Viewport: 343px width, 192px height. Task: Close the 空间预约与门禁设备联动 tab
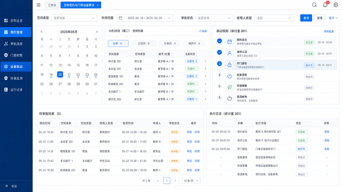(98, 5)
